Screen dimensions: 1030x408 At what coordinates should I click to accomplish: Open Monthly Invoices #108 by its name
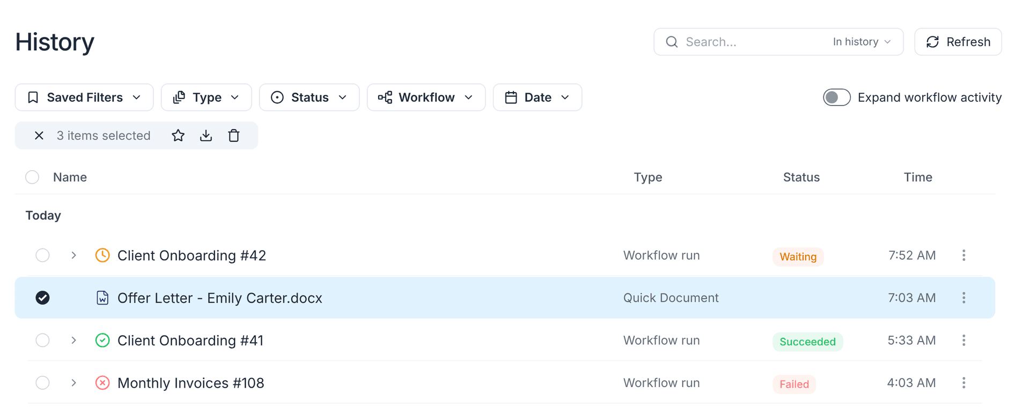click(191, 383)
